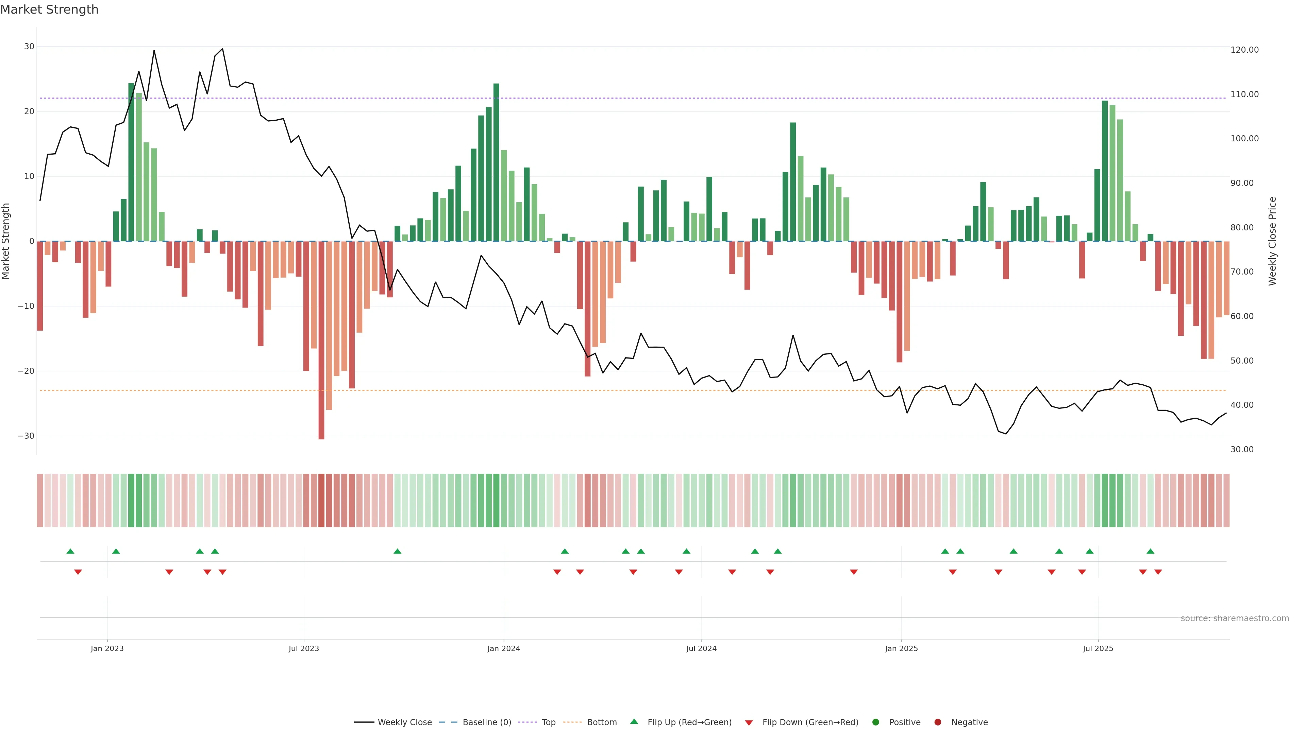The width and height of the screenshot is (1306, 734).
Task: Click the lone flip-up triangle between Jul 2023 and Jan 2024
Action: (x=398, y=551)
